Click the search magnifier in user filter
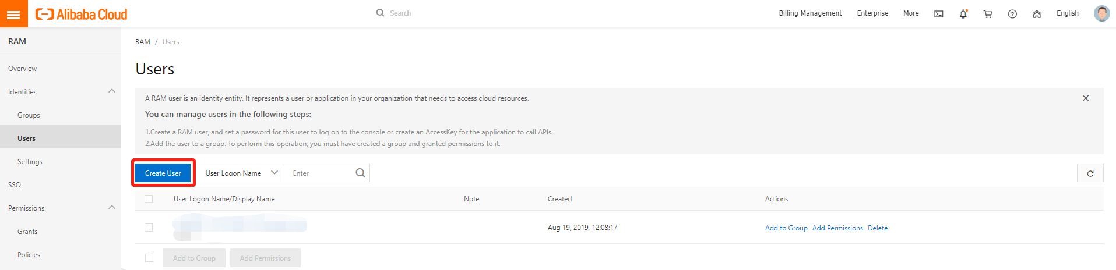 [x=360, y=173]
